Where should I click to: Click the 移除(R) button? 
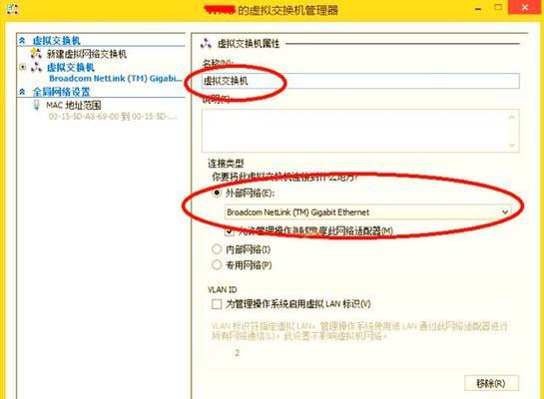click(491, 383)
